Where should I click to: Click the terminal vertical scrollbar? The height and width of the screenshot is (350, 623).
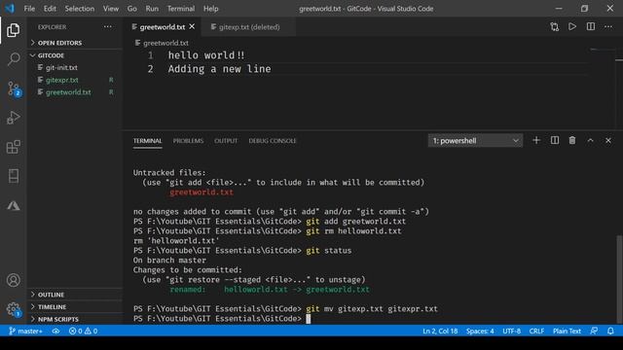click(x=619, y=279)
